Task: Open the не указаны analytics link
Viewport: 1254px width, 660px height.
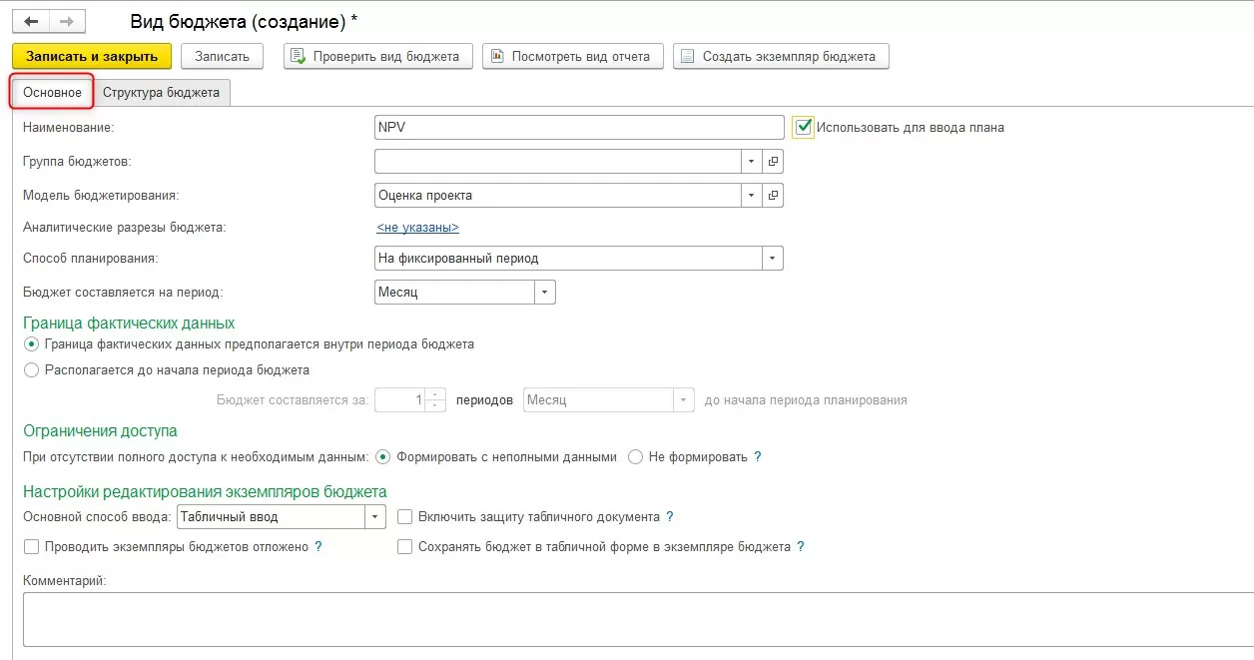Action: coord(417,228)
